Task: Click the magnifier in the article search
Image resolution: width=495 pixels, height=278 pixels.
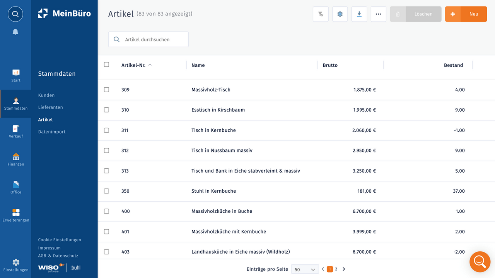Action: [x=116, y=39]
